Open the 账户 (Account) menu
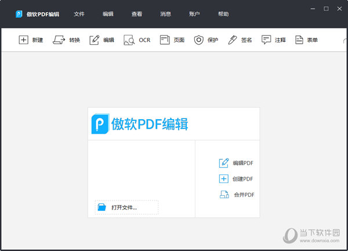The height and width of the screenshot is (251, 348). coord(194,14)
